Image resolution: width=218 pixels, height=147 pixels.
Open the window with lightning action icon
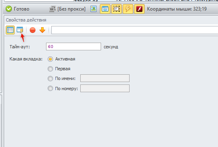pos(20,30)
